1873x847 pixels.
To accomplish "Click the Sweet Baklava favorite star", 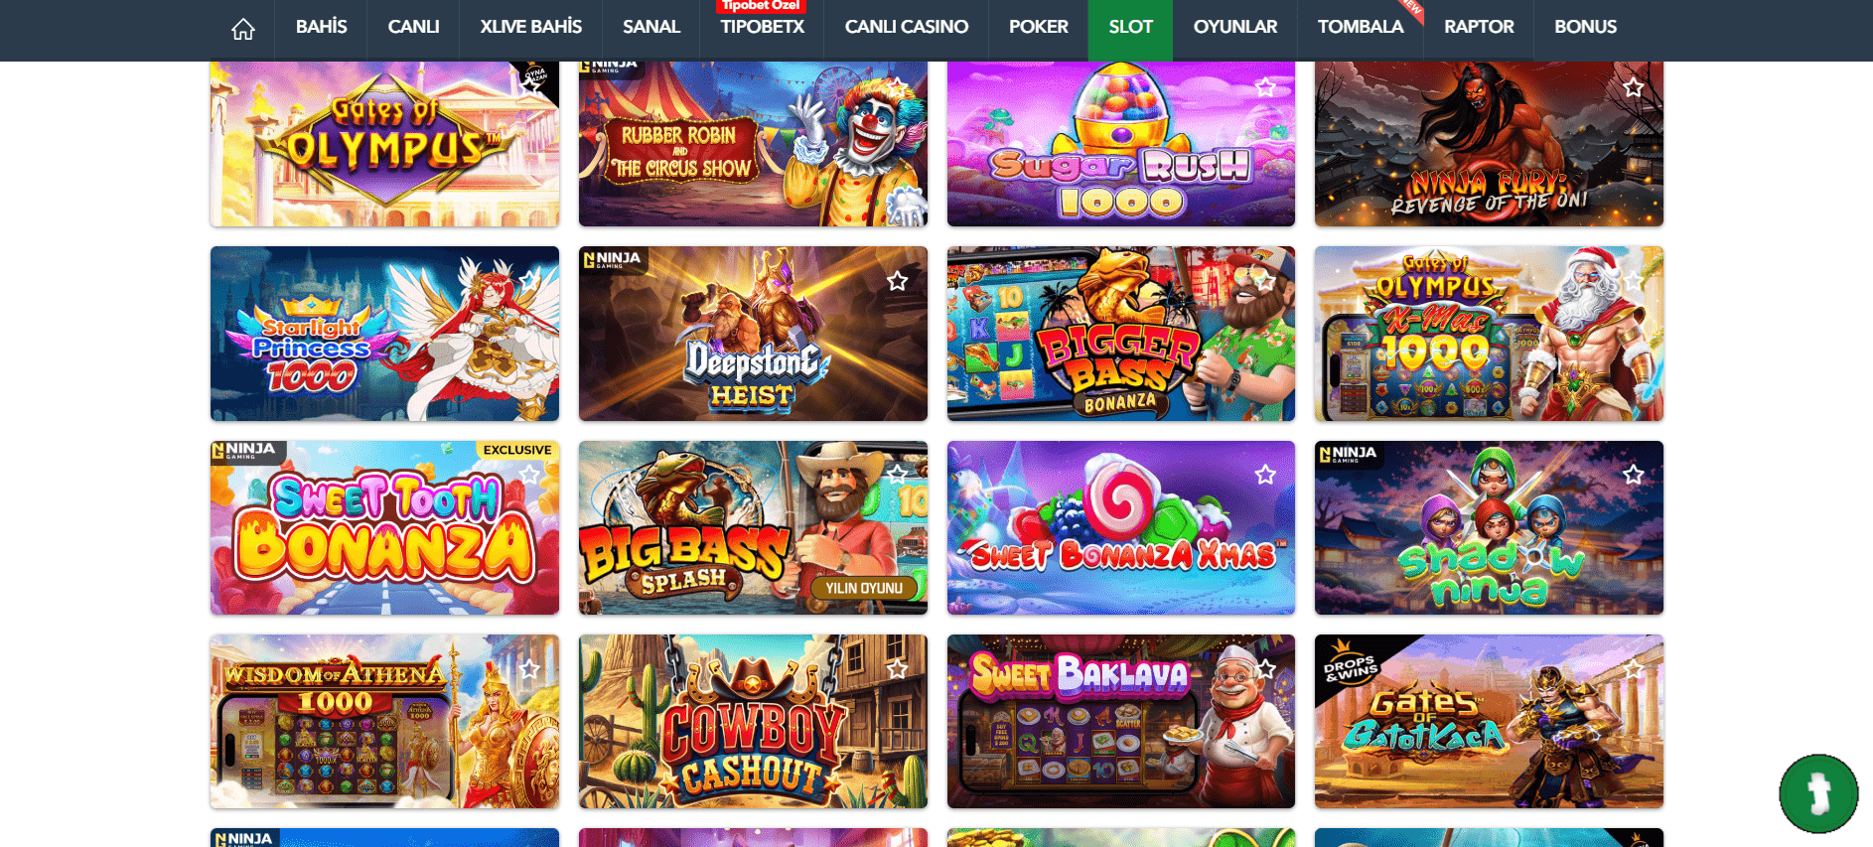I will [1265, 669].
